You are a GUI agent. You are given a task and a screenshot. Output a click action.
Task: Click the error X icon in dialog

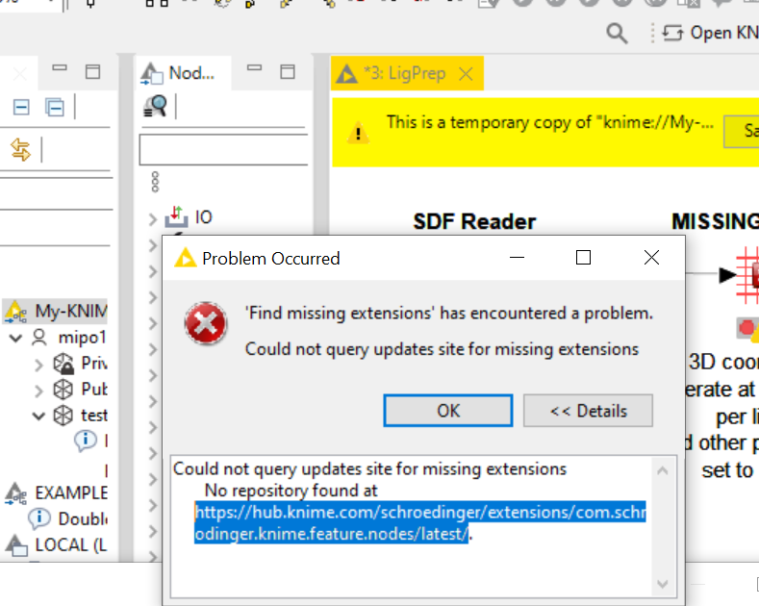click(205, 323)
